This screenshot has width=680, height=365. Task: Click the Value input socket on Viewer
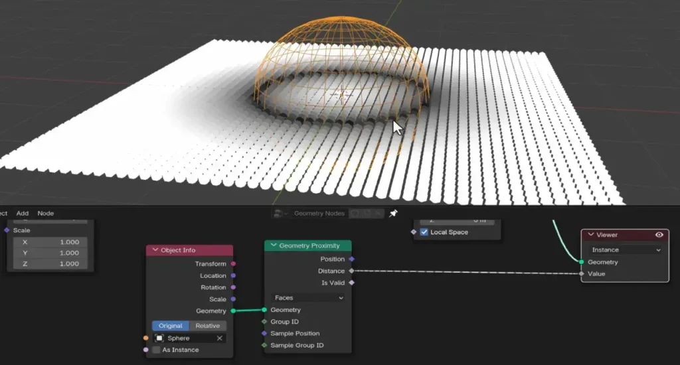(x=582, y=273)
